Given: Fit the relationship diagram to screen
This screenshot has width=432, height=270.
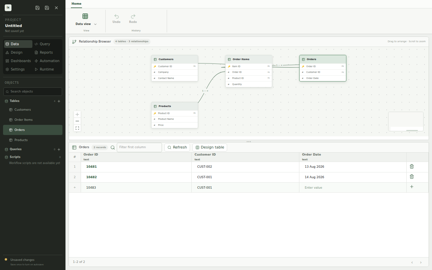Looking at the screenshot, I should tap(77, 128).
